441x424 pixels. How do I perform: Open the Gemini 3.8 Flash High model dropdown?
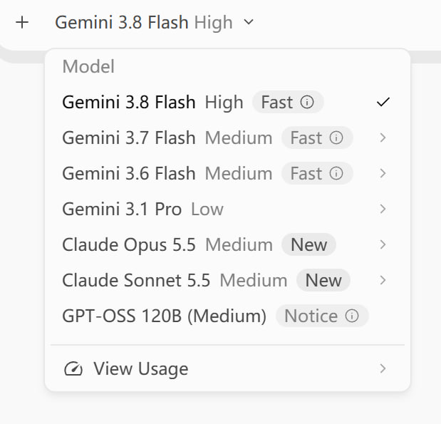[155, 23]
